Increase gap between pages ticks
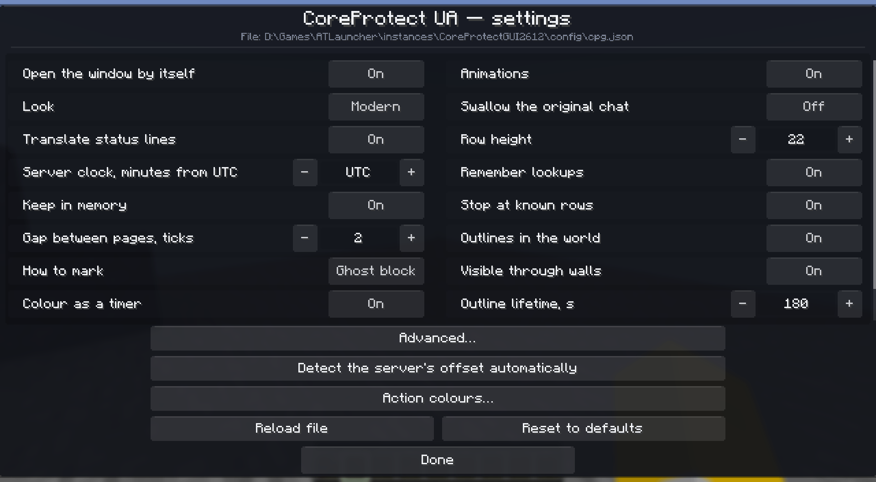The height and width of the screenshot is (482, 876). [x=412, y=238]
